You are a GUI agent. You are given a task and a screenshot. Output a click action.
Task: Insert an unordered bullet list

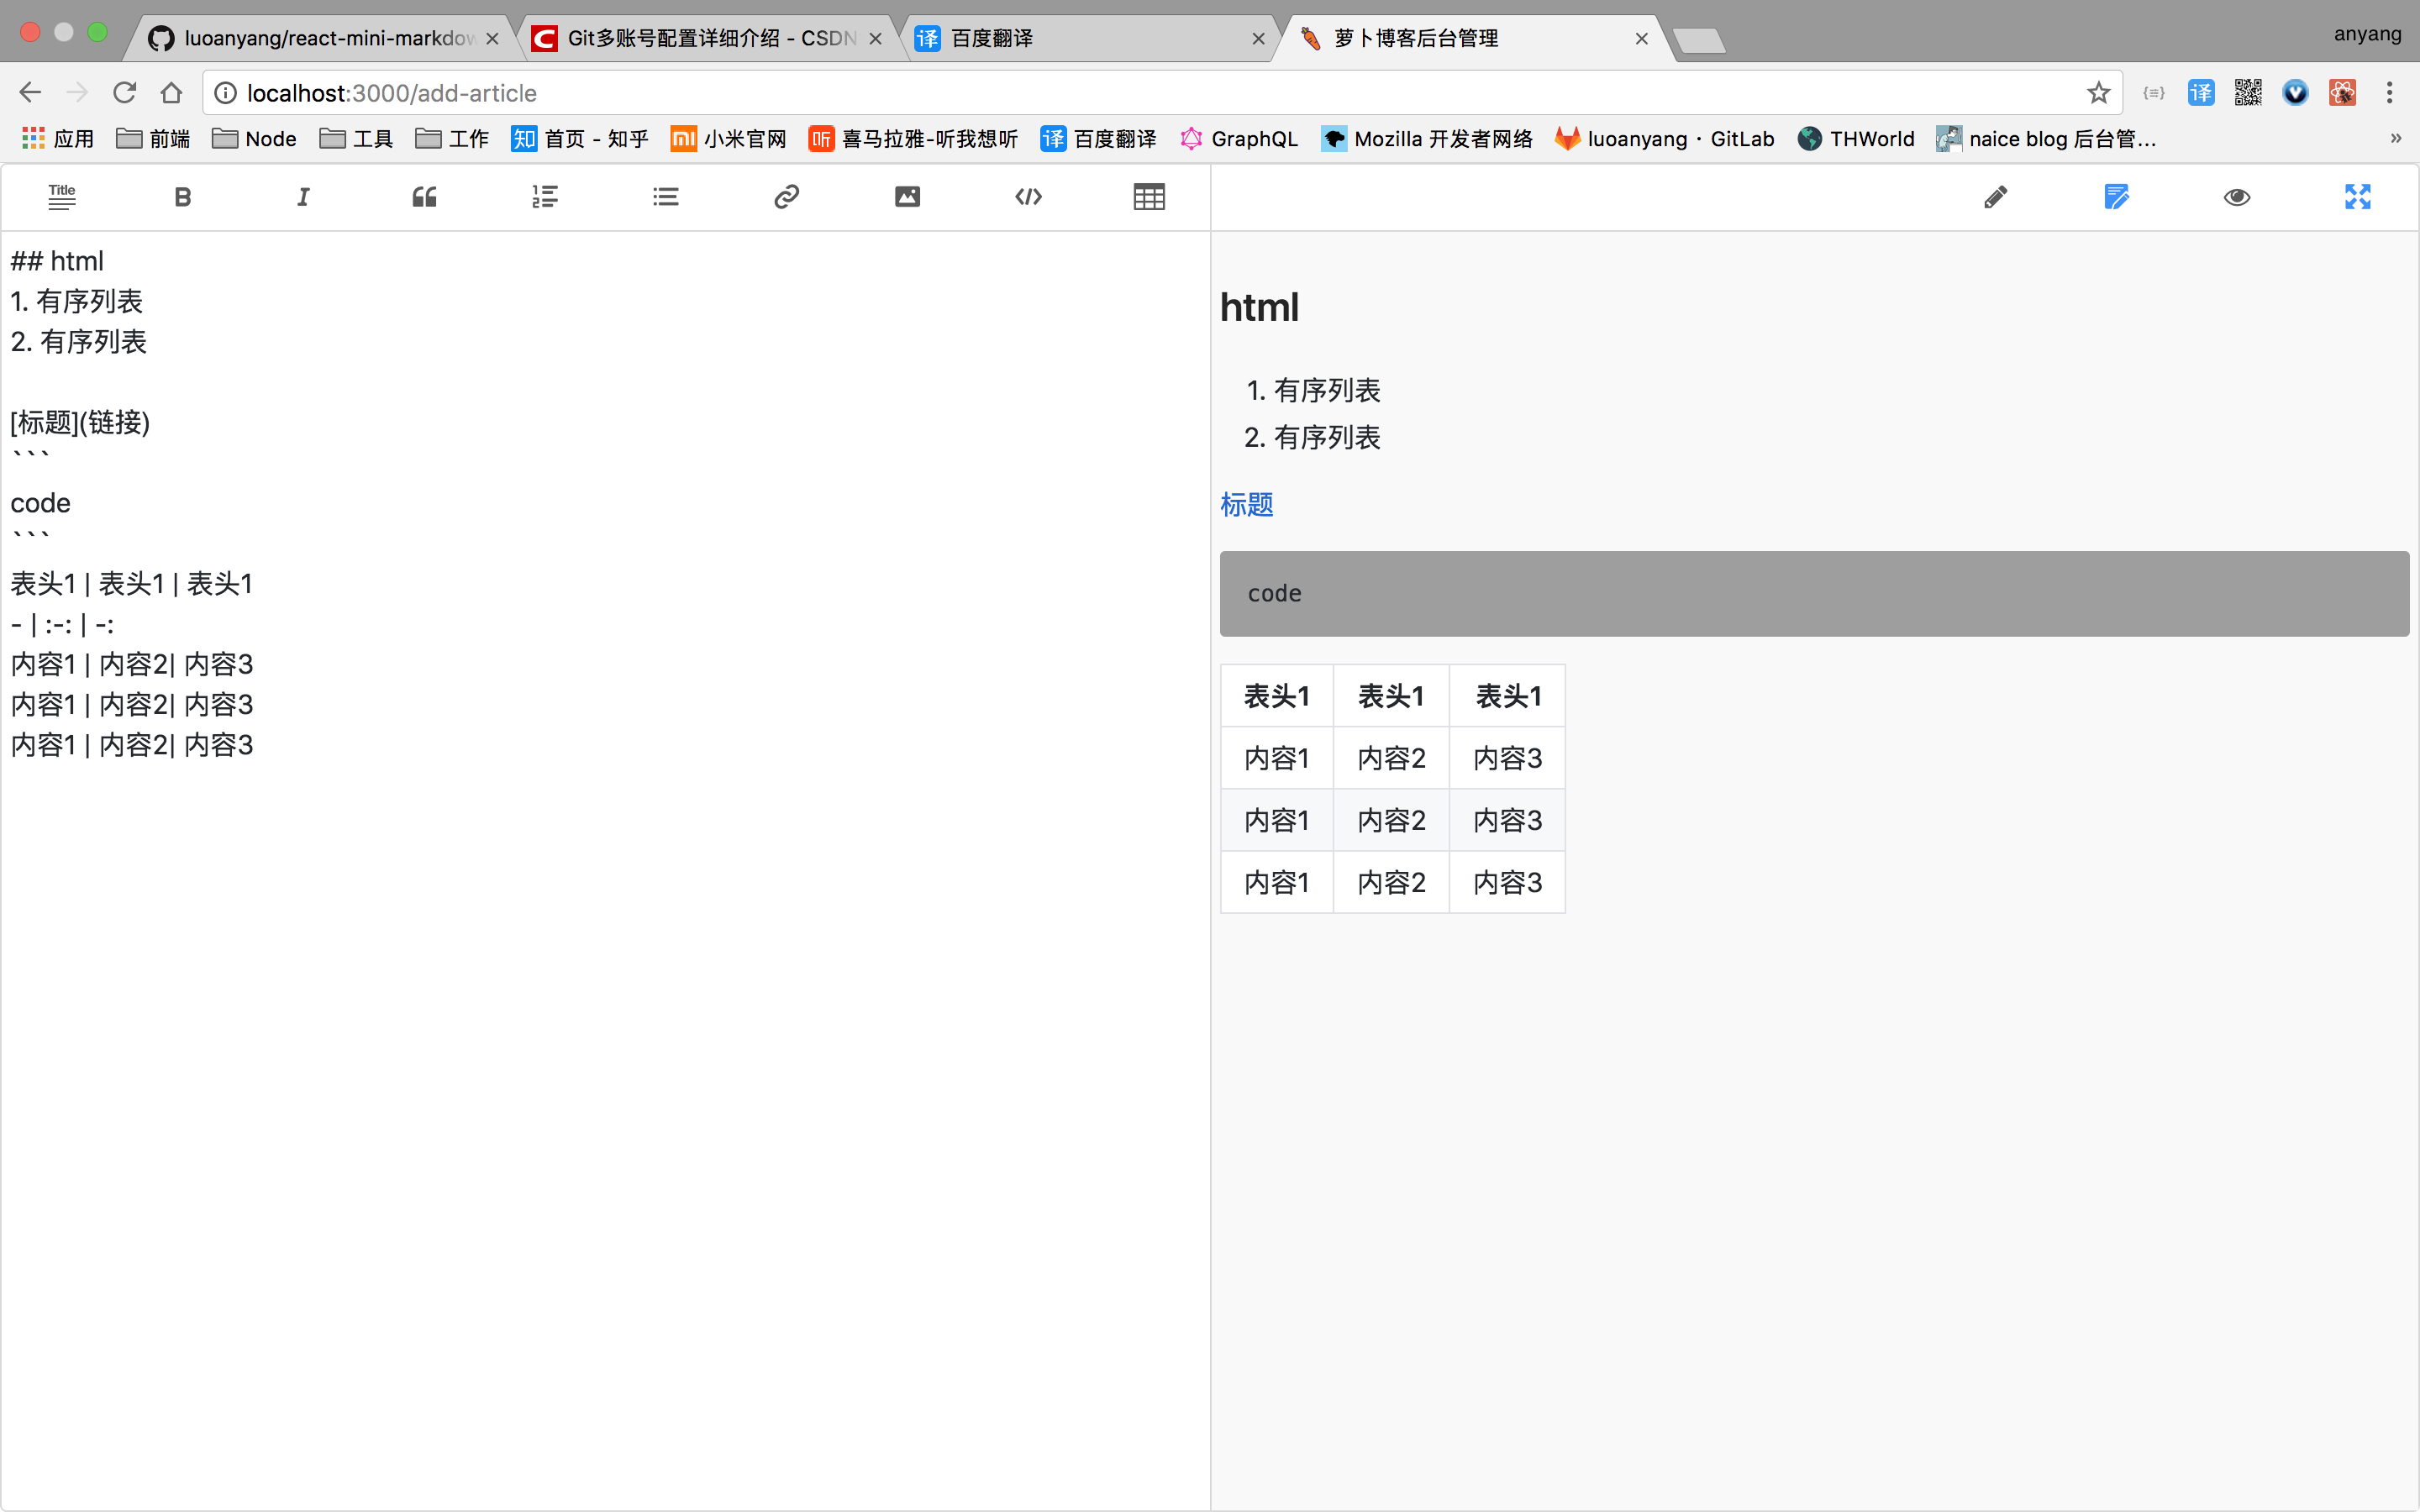(x=666, y=197)
